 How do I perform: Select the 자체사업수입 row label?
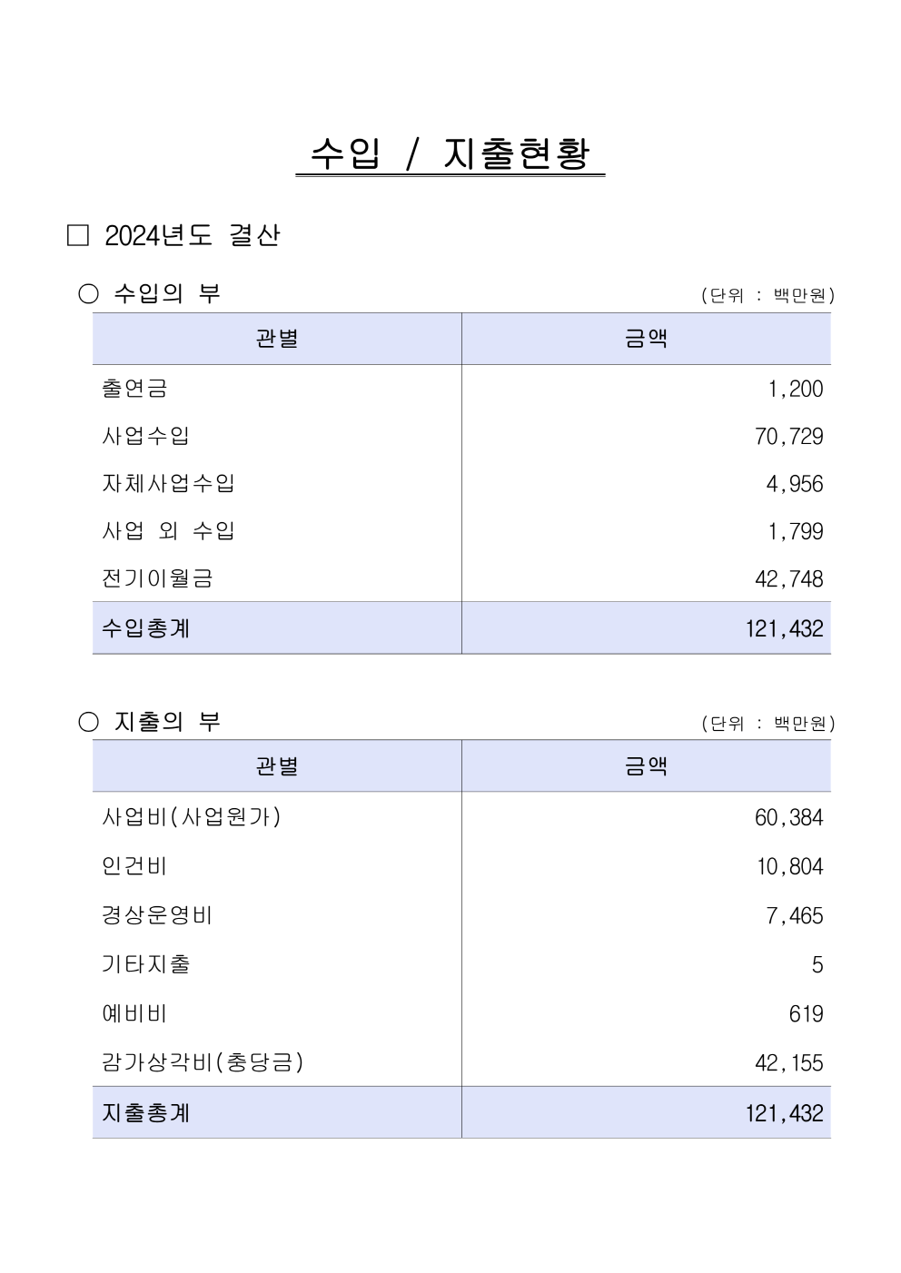[x=168, y=483]
